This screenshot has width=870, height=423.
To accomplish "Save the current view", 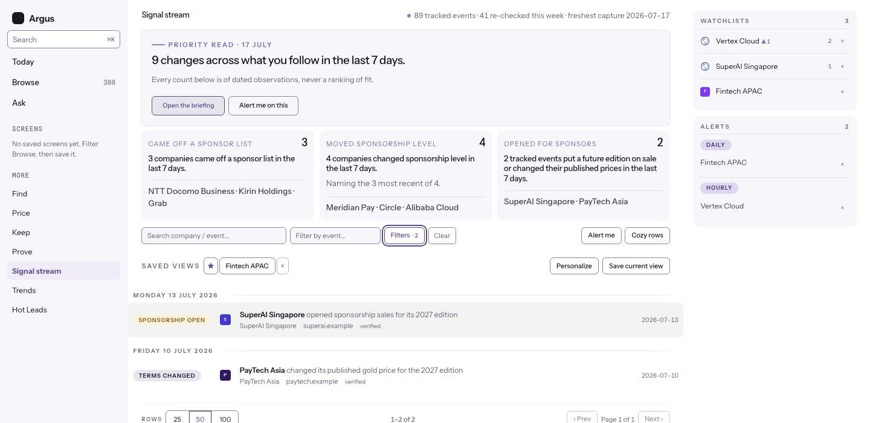I will click(x=636, y=266).
